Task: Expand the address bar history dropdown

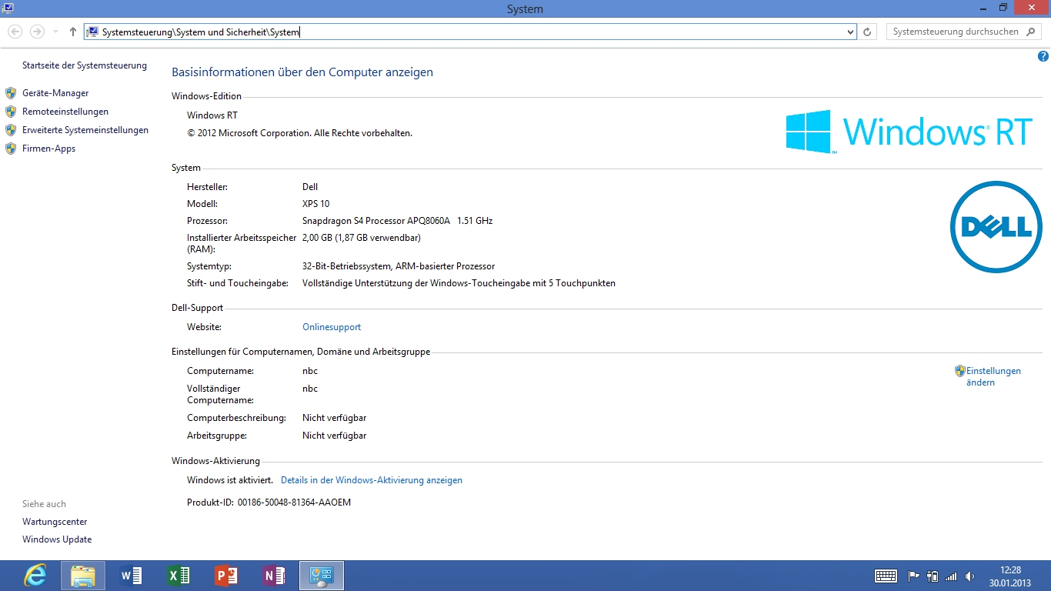Action: pyautogui.click(x=850, y=32)
